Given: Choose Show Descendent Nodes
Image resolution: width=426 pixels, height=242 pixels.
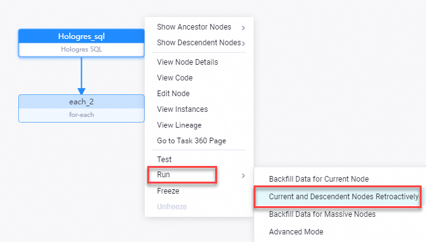Looking at the screenshot, I should click(x=199, y=43).
